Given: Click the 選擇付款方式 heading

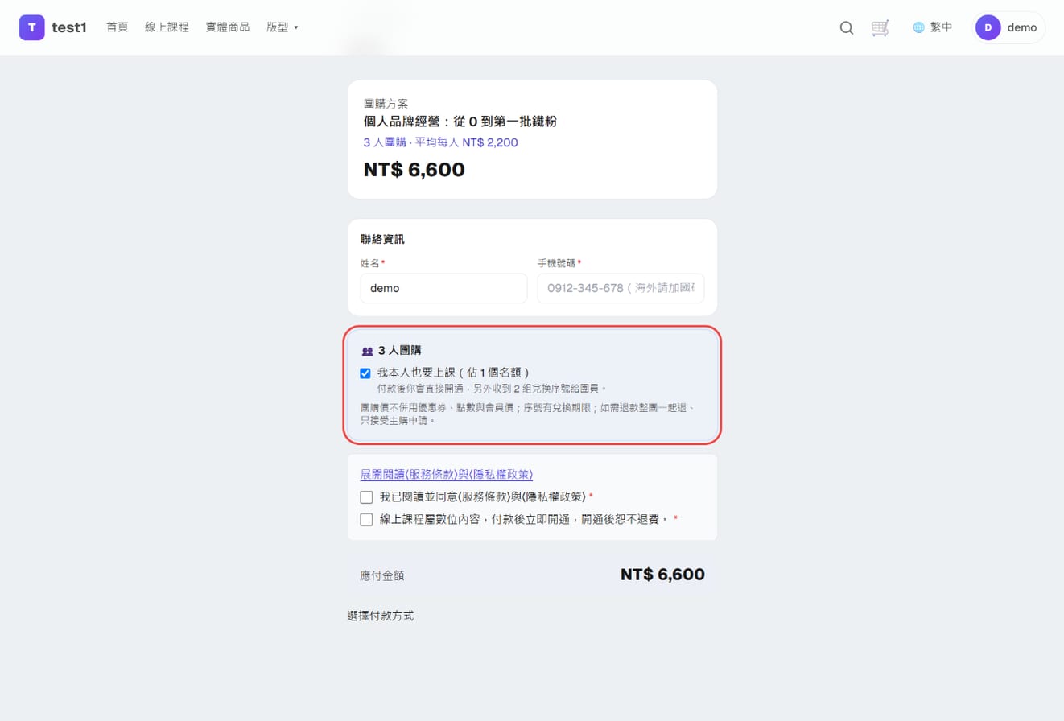Looking at the screenshot, I should point(381,616).
